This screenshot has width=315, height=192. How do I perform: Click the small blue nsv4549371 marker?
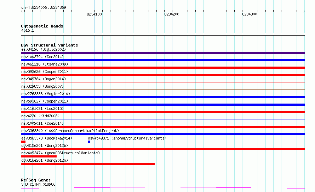click(x=89, y=142)
